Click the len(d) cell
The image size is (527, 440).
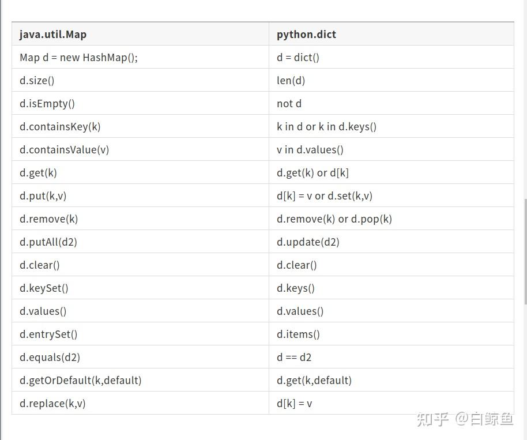point(392,80)
